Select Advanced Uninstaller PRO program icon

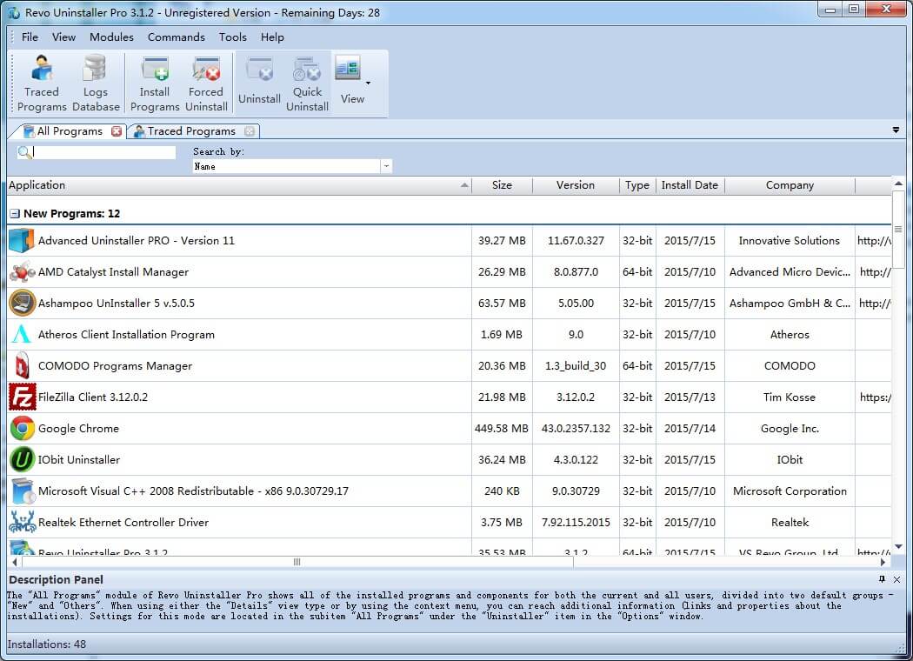click(22, 241)
